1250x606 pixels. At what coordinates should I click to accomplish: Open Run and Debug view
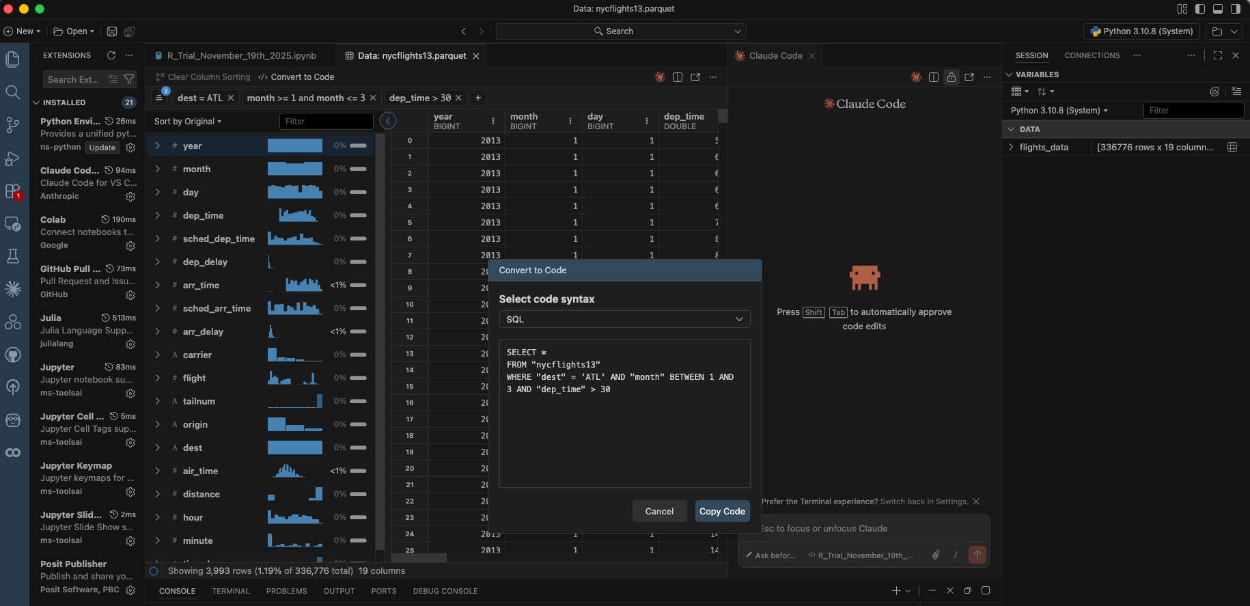pyautogui.click(x=12, y=158)
